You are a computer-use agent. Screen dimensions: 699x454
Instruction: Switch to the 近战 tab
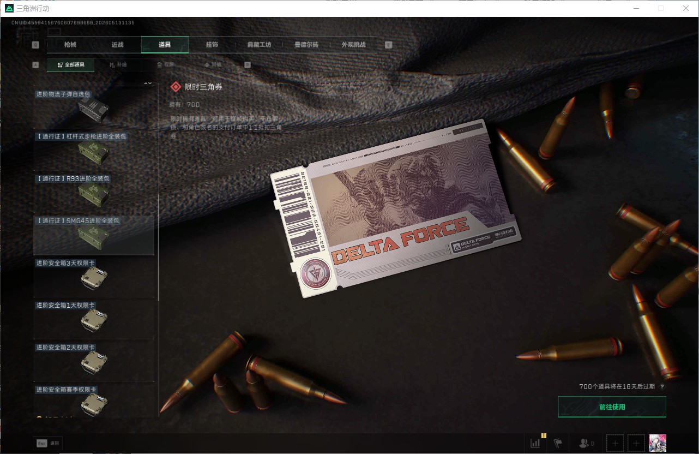point(117,45)
